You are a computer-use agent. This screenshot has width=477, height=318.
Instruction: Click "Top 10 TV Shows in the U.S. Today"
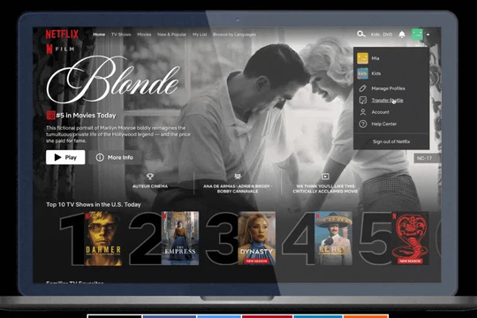click(x=94, y=205)
